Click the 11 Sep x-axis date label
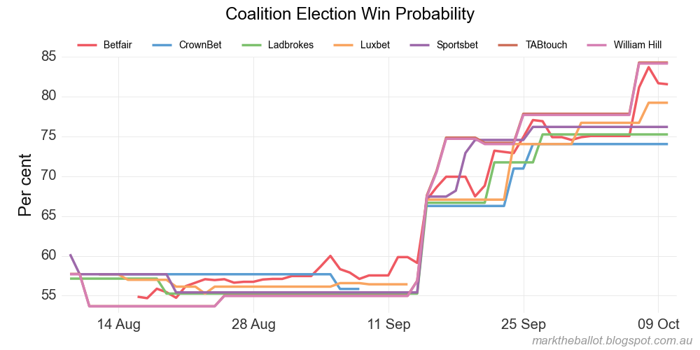Screen dimensions: 700x350 tap(388, 324)
